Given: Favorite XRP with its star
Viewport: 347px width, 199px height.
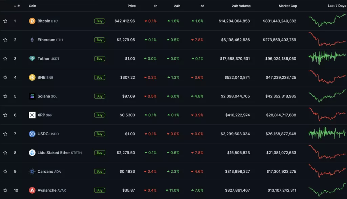Looking at the screenshot, I should click(5, 115).
